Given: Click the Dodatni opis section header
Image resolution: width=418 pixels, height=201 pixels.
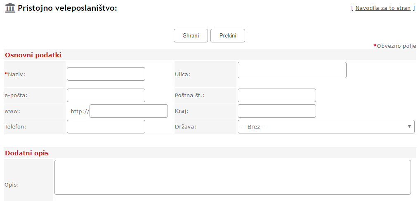Looking at the screenshot, I should (27, 153).
